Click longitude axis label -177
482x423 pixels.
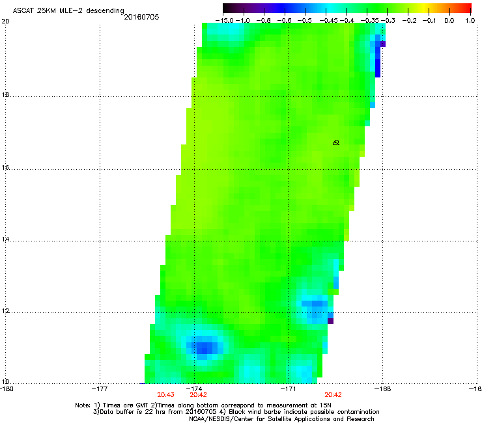pos(100,389)
